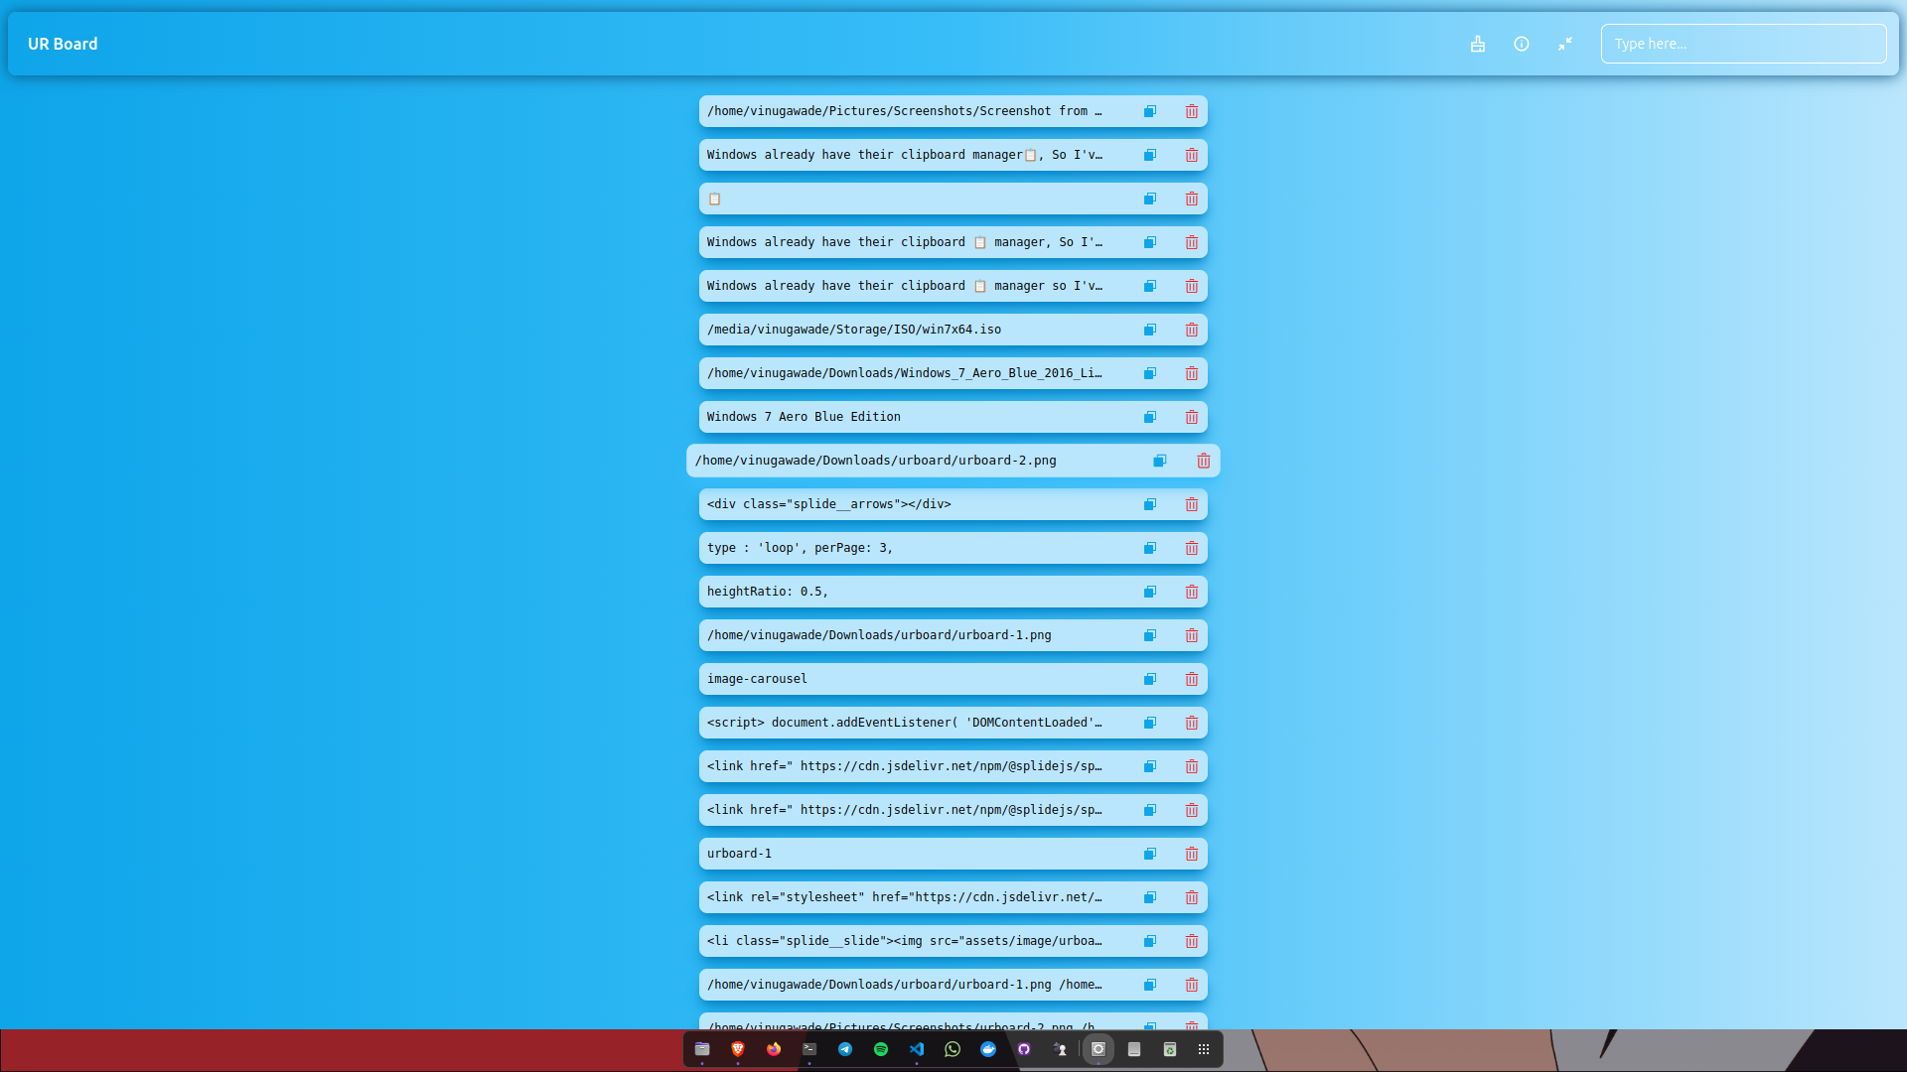The image size is (1907, 1072).
Task: Delete the entry containing only clipboard emoji
Action: pos(1192,199)
